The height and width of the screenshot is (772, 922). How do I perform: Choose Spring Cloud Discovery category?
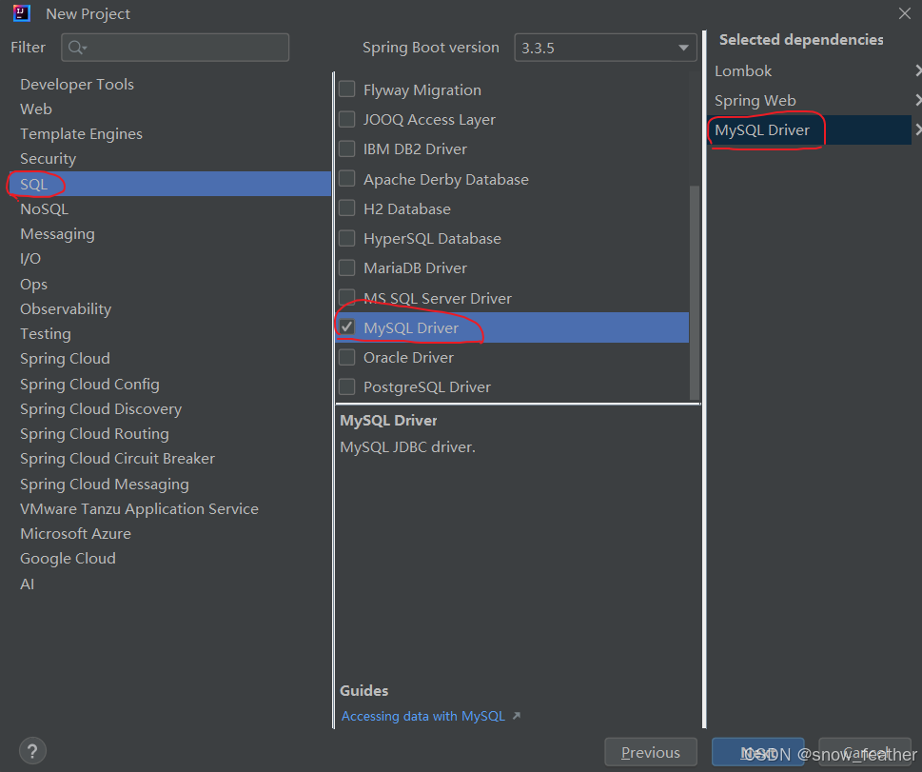click(101, 409)
